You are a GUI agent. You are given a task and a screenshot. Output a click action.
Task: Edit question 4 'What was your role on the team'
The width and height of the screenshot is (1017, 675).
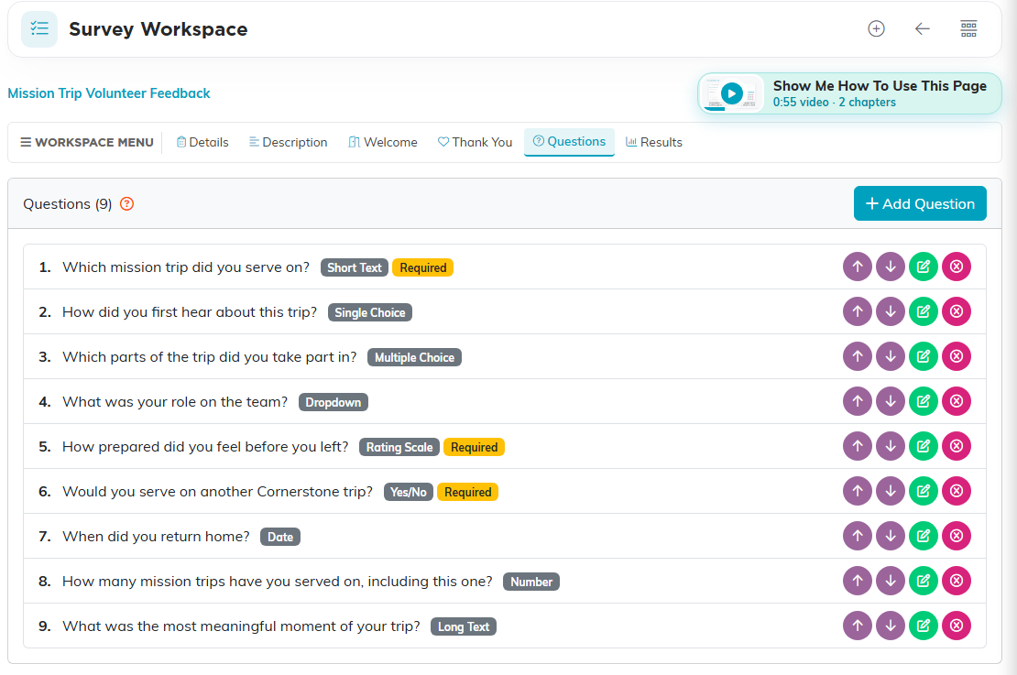point(924,401)
